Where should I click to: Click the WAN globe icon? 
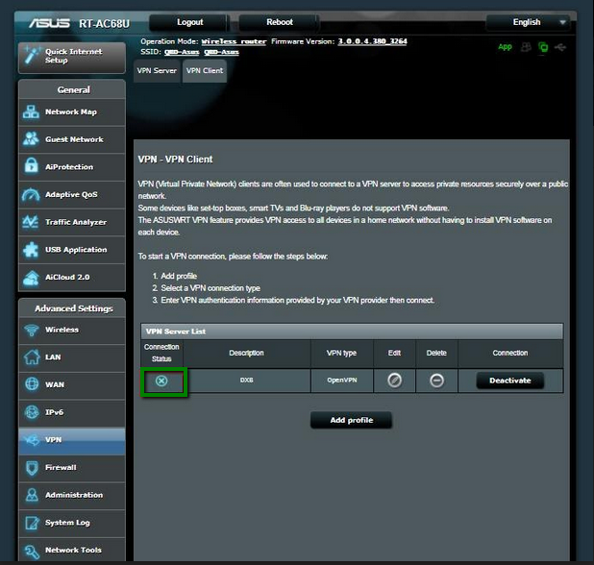point(32,384)
